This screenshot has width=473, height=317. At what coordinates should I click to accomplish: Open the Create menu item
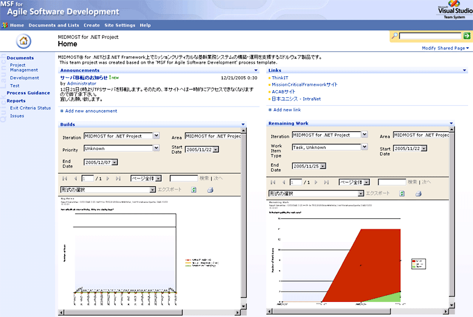pyautogui.click(x=92, y=25)
